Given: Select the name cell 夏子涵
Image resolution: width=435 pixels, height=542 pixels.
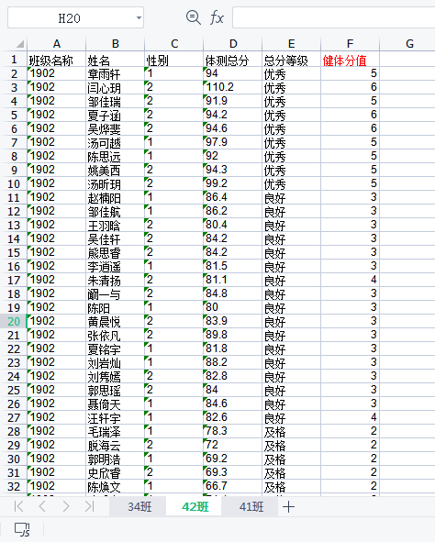Looking at the screenshot, I should [115, 116].
